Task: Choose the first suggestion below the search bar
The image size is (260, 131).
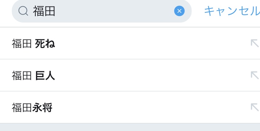Action: pyautogui.click(x=130, y=43)
